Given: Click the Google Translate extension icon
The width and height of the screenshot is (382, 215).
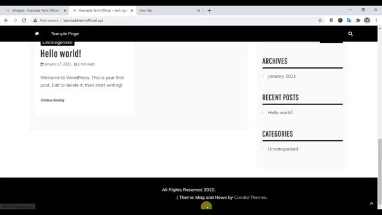Looking at the screenshot, I should point(349,20).
